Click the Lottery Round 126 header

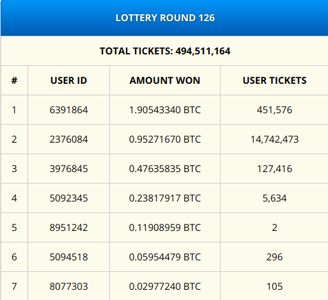coord(165,18)
